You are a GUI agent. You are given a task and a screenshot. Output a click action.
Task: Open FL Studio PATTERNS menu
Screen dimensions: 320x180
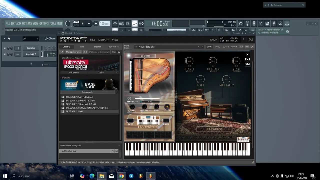27,23
